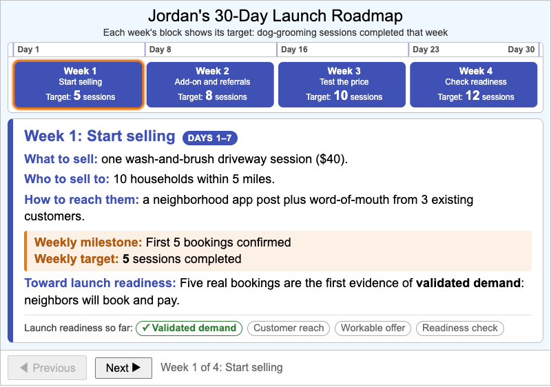
Task: Click the Readiness check pill
Action: (460, 328)
